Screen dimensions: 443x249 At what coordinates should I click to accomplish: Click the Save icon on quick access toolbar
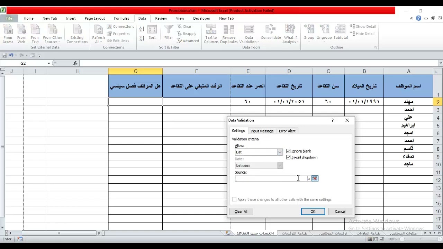click(x=4, y=55)
